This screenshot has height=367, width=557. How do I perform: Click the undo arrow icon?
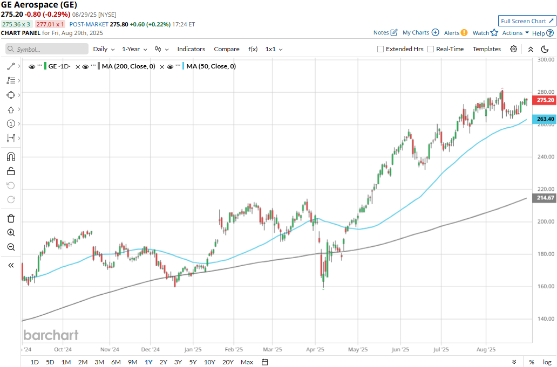(x=11, y=185)
